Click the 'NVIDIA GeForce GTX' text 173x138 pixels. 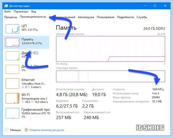tap(36, 113)
